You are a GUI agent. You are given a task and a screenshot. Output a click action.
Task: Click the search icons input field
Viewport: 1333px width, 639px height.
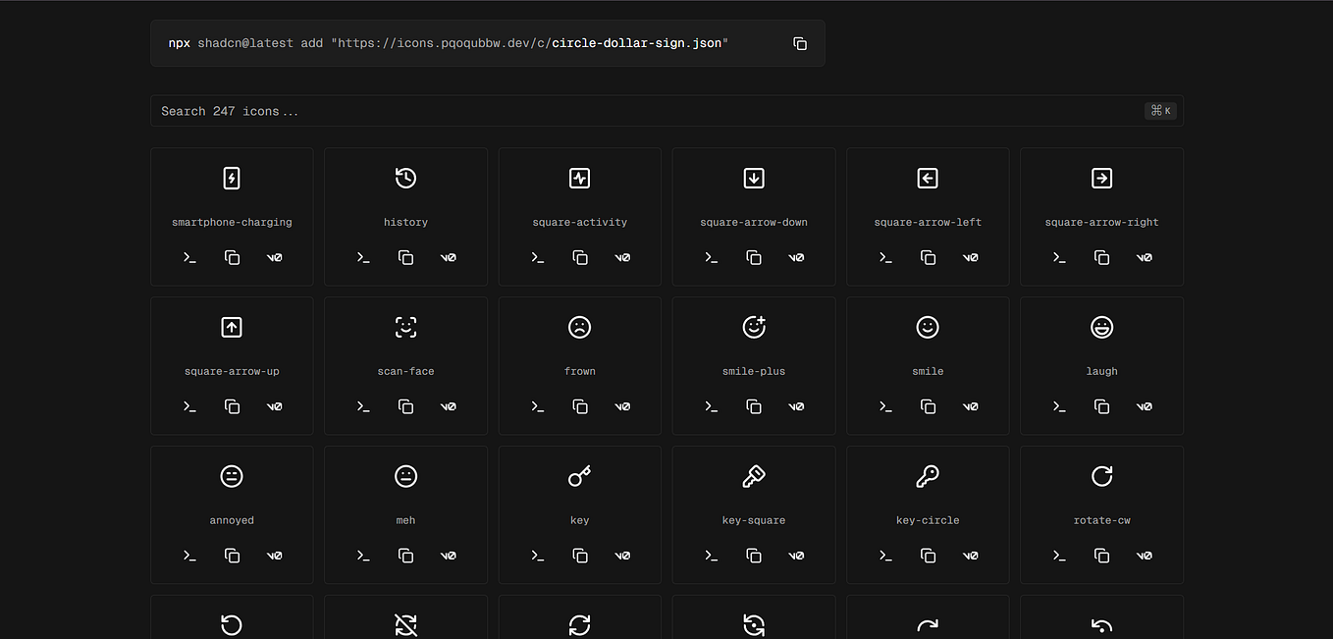[x=589, y=110]
